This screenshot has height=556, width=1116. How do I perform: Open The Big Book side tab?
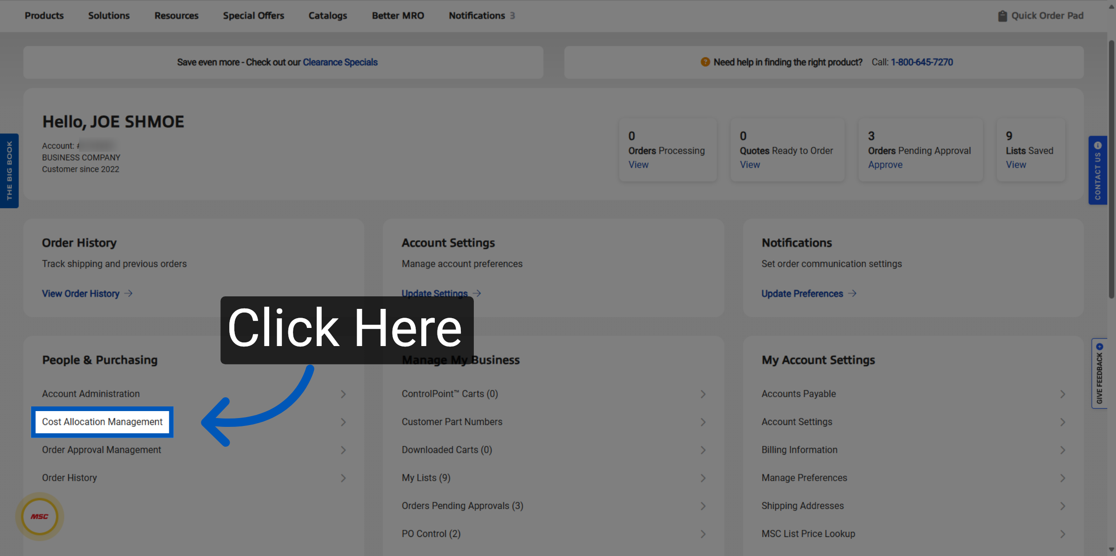9,171
